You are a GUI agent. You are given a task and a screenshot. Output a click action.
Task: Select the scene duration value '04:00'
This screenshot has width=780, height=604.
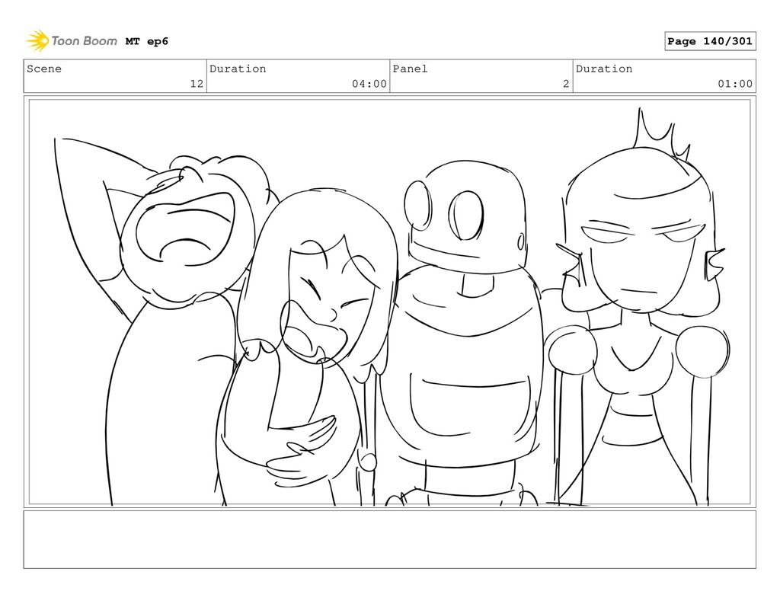pos(369,84)
